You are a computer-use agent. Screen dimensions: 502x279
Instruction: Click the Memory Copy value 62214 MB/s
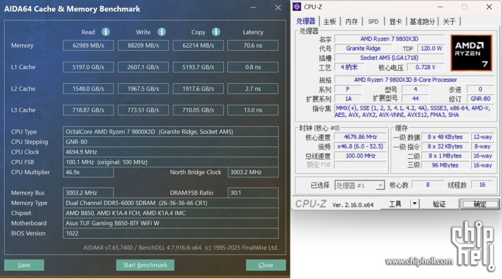point(198,45)
